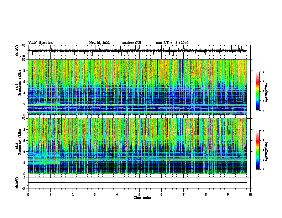Click the ch.1 waveform trace panel

pos(140,51)
